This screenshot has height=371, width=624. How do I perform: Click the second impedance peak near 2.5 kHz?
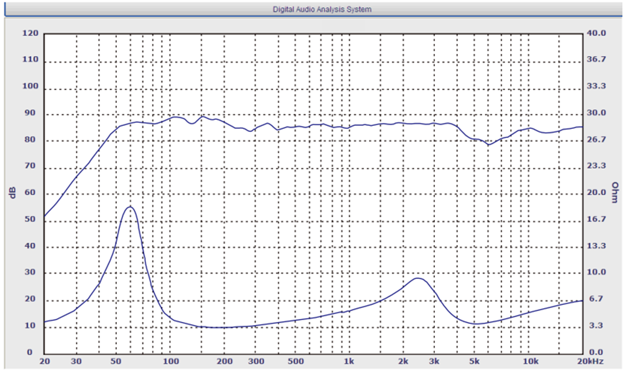click(x=417, y=278)
